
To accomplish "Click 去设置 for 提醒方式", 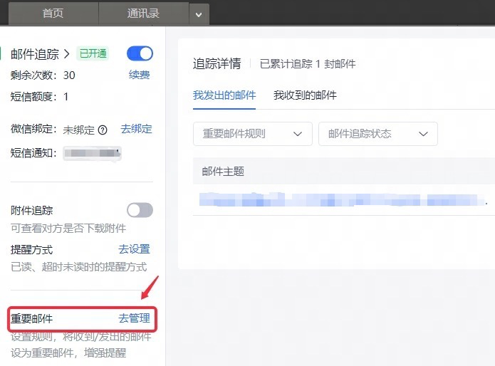I will point(134,249).
